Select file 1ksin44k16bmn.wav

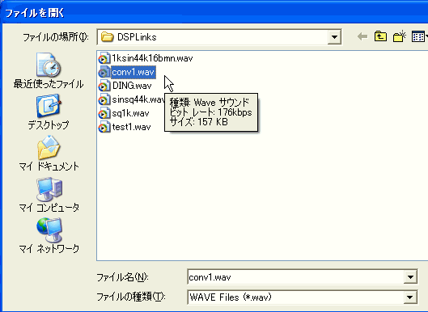point(146,58)
